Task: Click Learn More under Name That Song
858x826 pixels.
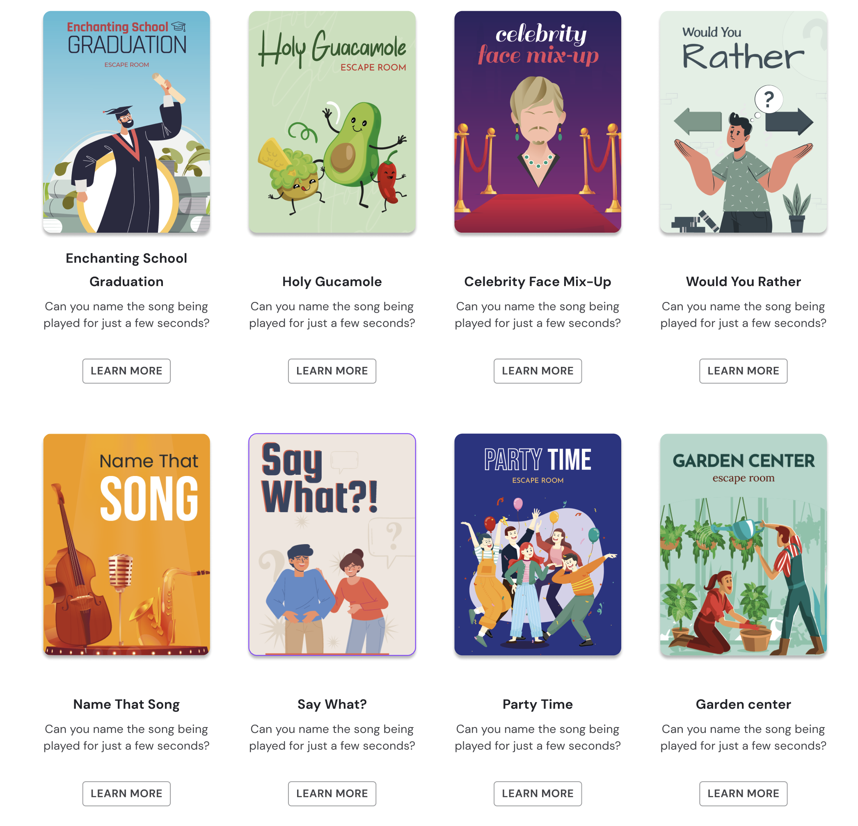Action: (126, 794)
